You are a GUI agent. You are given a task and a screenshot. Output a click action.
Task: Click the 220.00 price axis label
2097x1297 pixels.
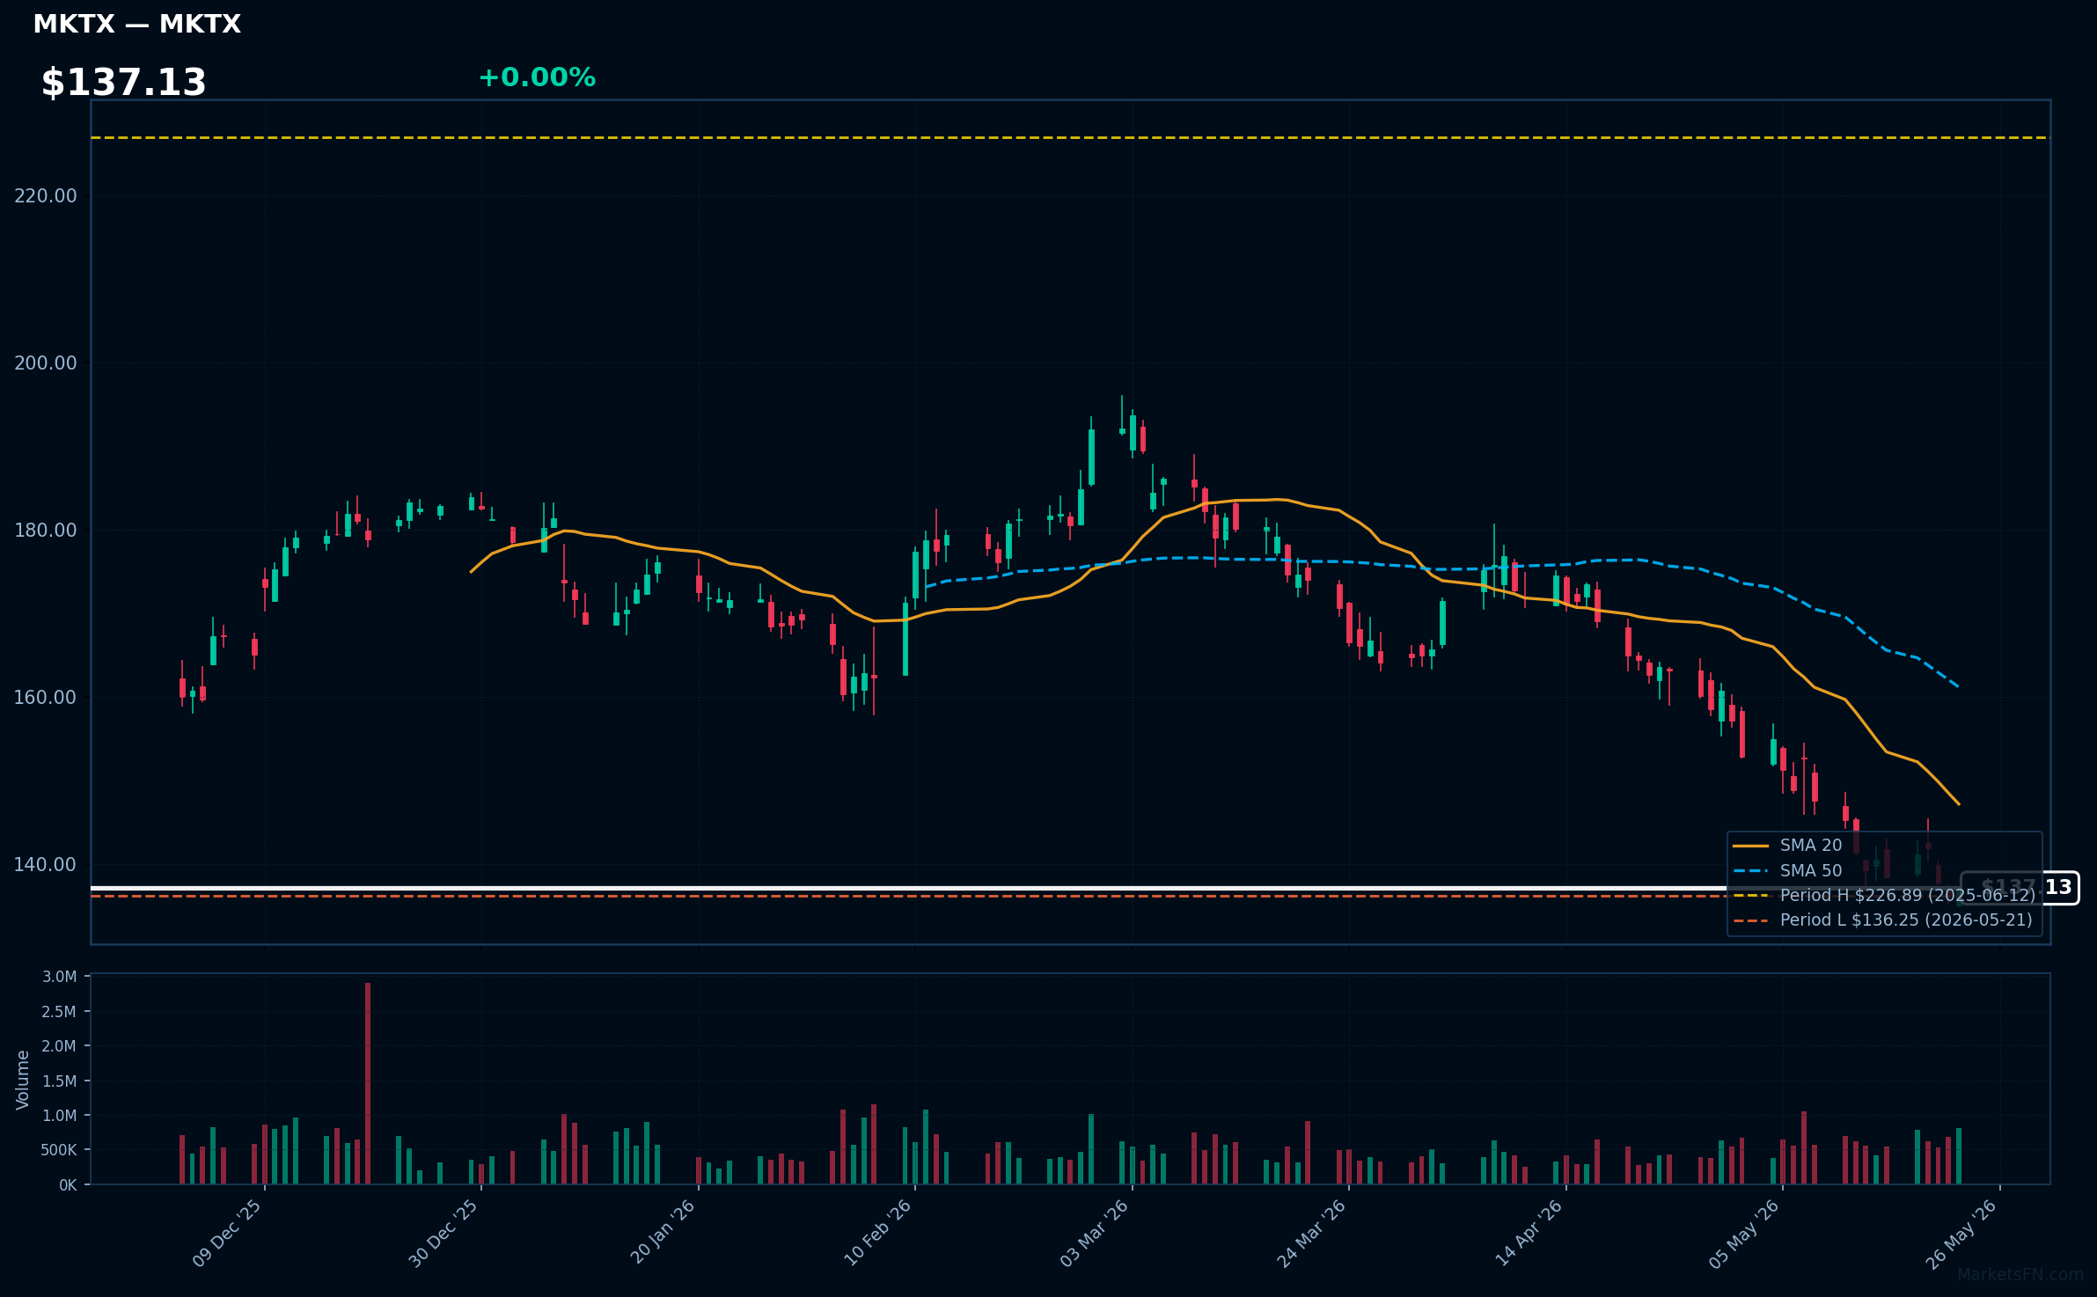click(x=46, y=195)
